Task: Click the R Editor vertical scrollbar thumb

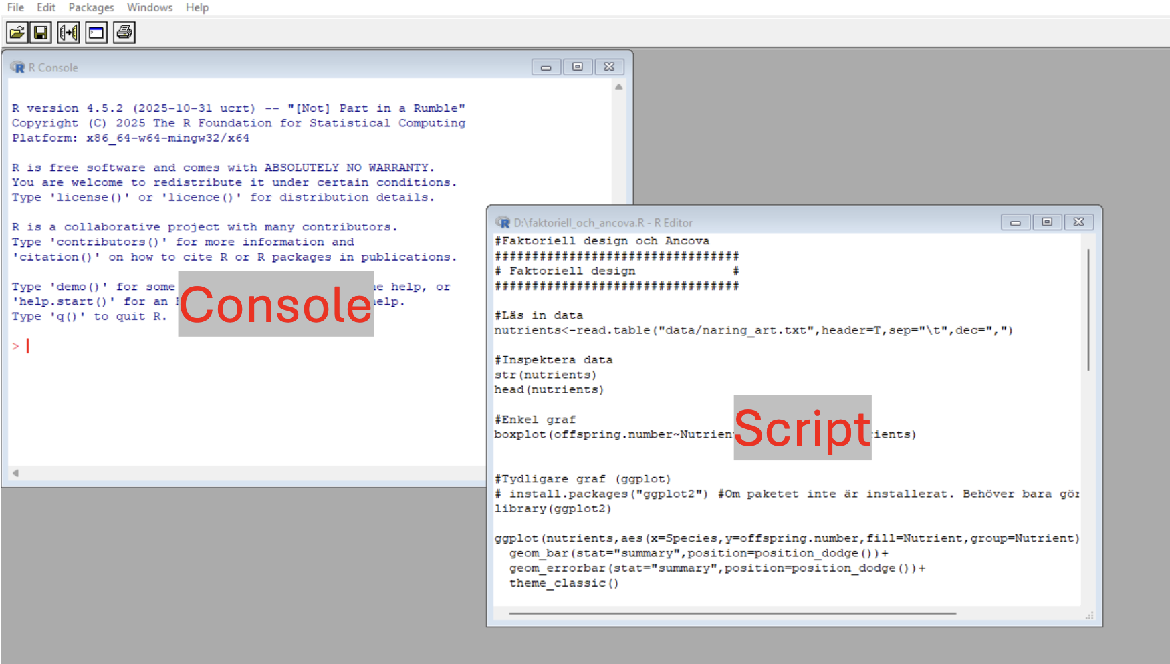Action: tap(1088, 310)
